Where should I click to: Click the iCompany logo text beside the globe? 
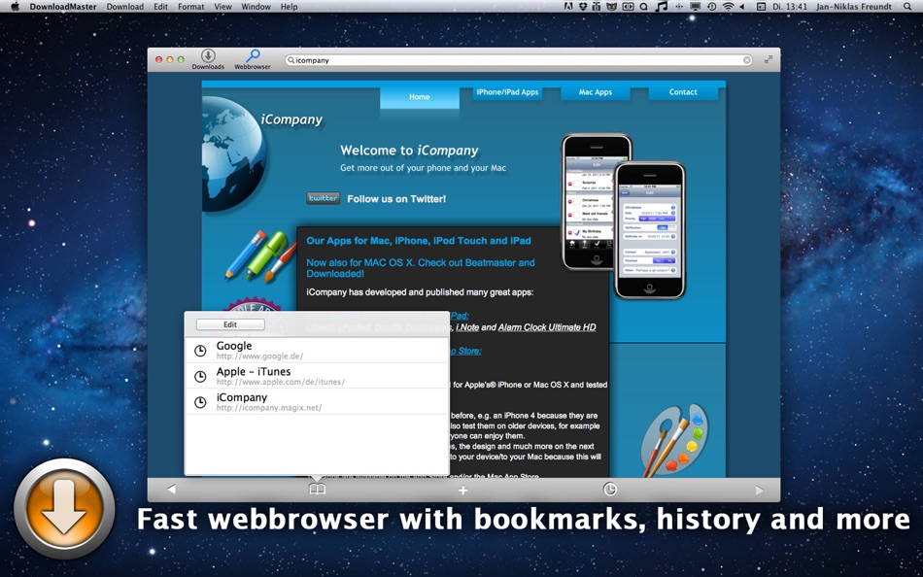[291, 119]
